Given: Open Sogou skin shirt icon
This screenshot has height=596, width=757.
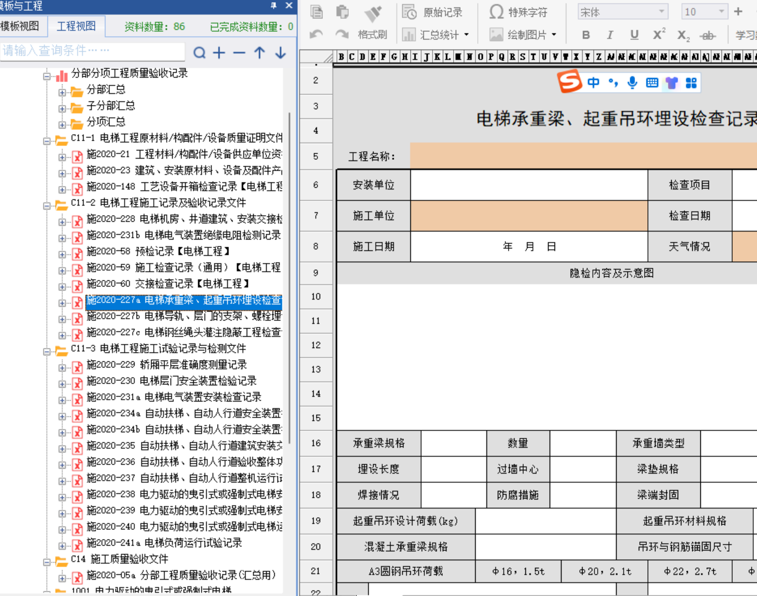Looking at the screenshot, I should coord(672,83).
